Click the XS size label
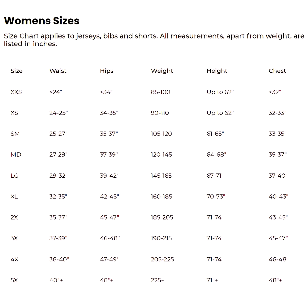308x308 pixels. (x=14, y=113)
